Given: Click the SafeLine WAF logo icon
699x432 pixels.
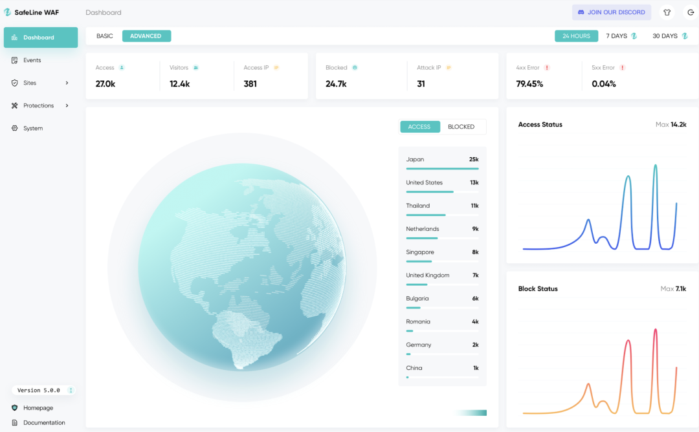Looking at the screenshot, I should (8, 12).
